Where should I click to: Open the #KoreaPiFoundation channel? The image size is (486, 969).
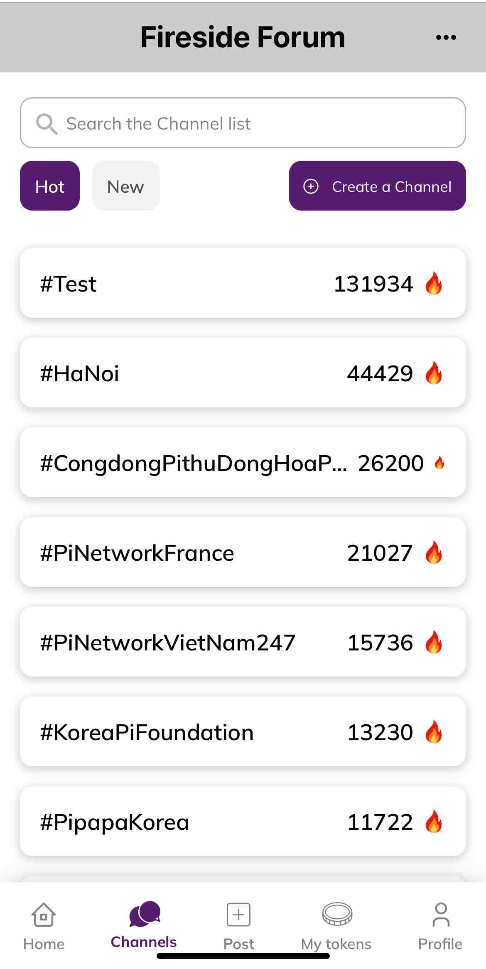pos(243,731)
